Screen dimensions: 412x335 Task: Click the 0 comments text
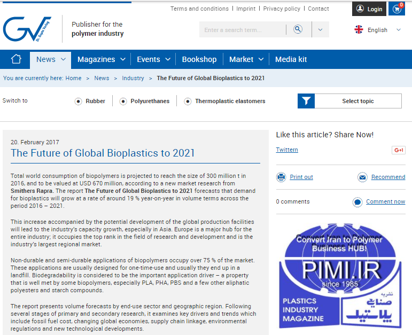293,201
